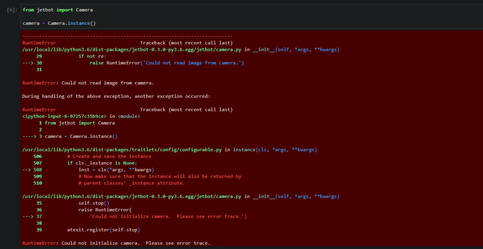The height and width of the screenshot is (249, 483).
Task: Click line 39 'atexit.register(self.stop)'
Action: (104, 230)
